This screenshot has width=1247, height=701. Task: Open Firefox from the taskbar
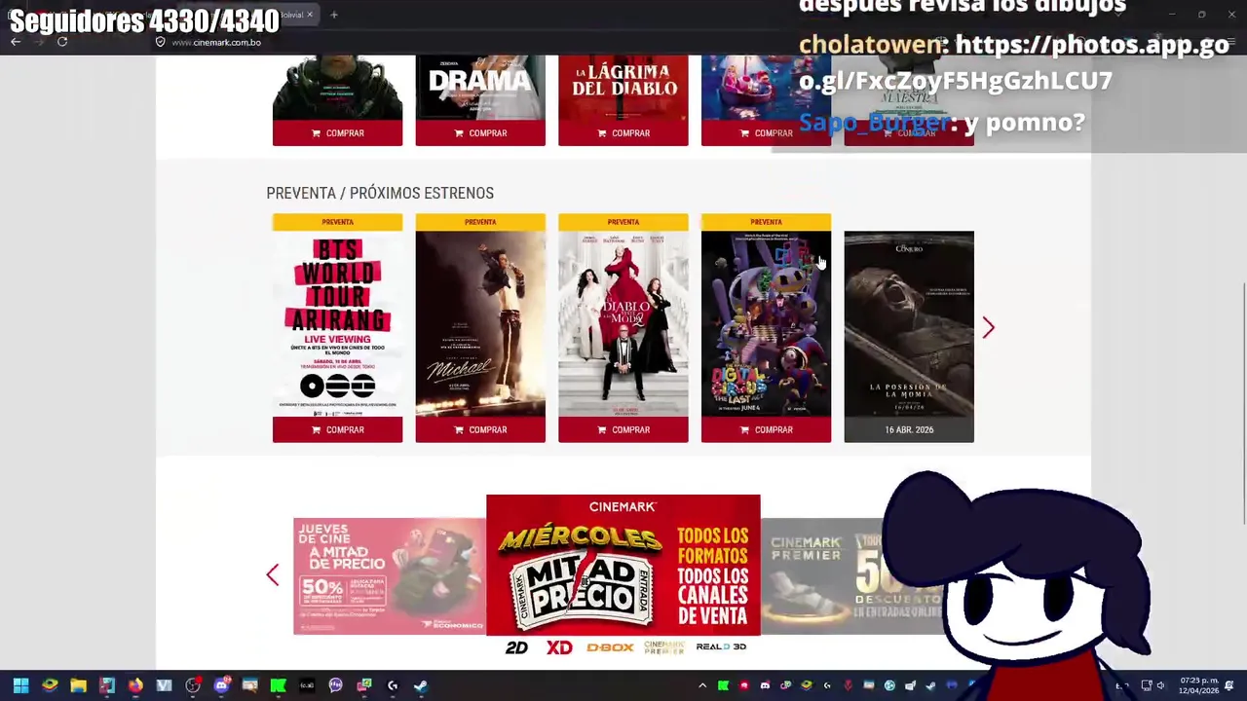point(135,685)
